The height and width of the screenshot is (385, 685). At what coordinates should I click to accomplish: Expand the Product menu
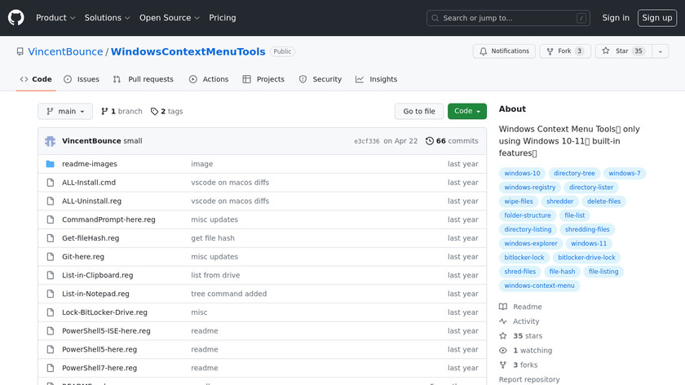coord(55,18)
